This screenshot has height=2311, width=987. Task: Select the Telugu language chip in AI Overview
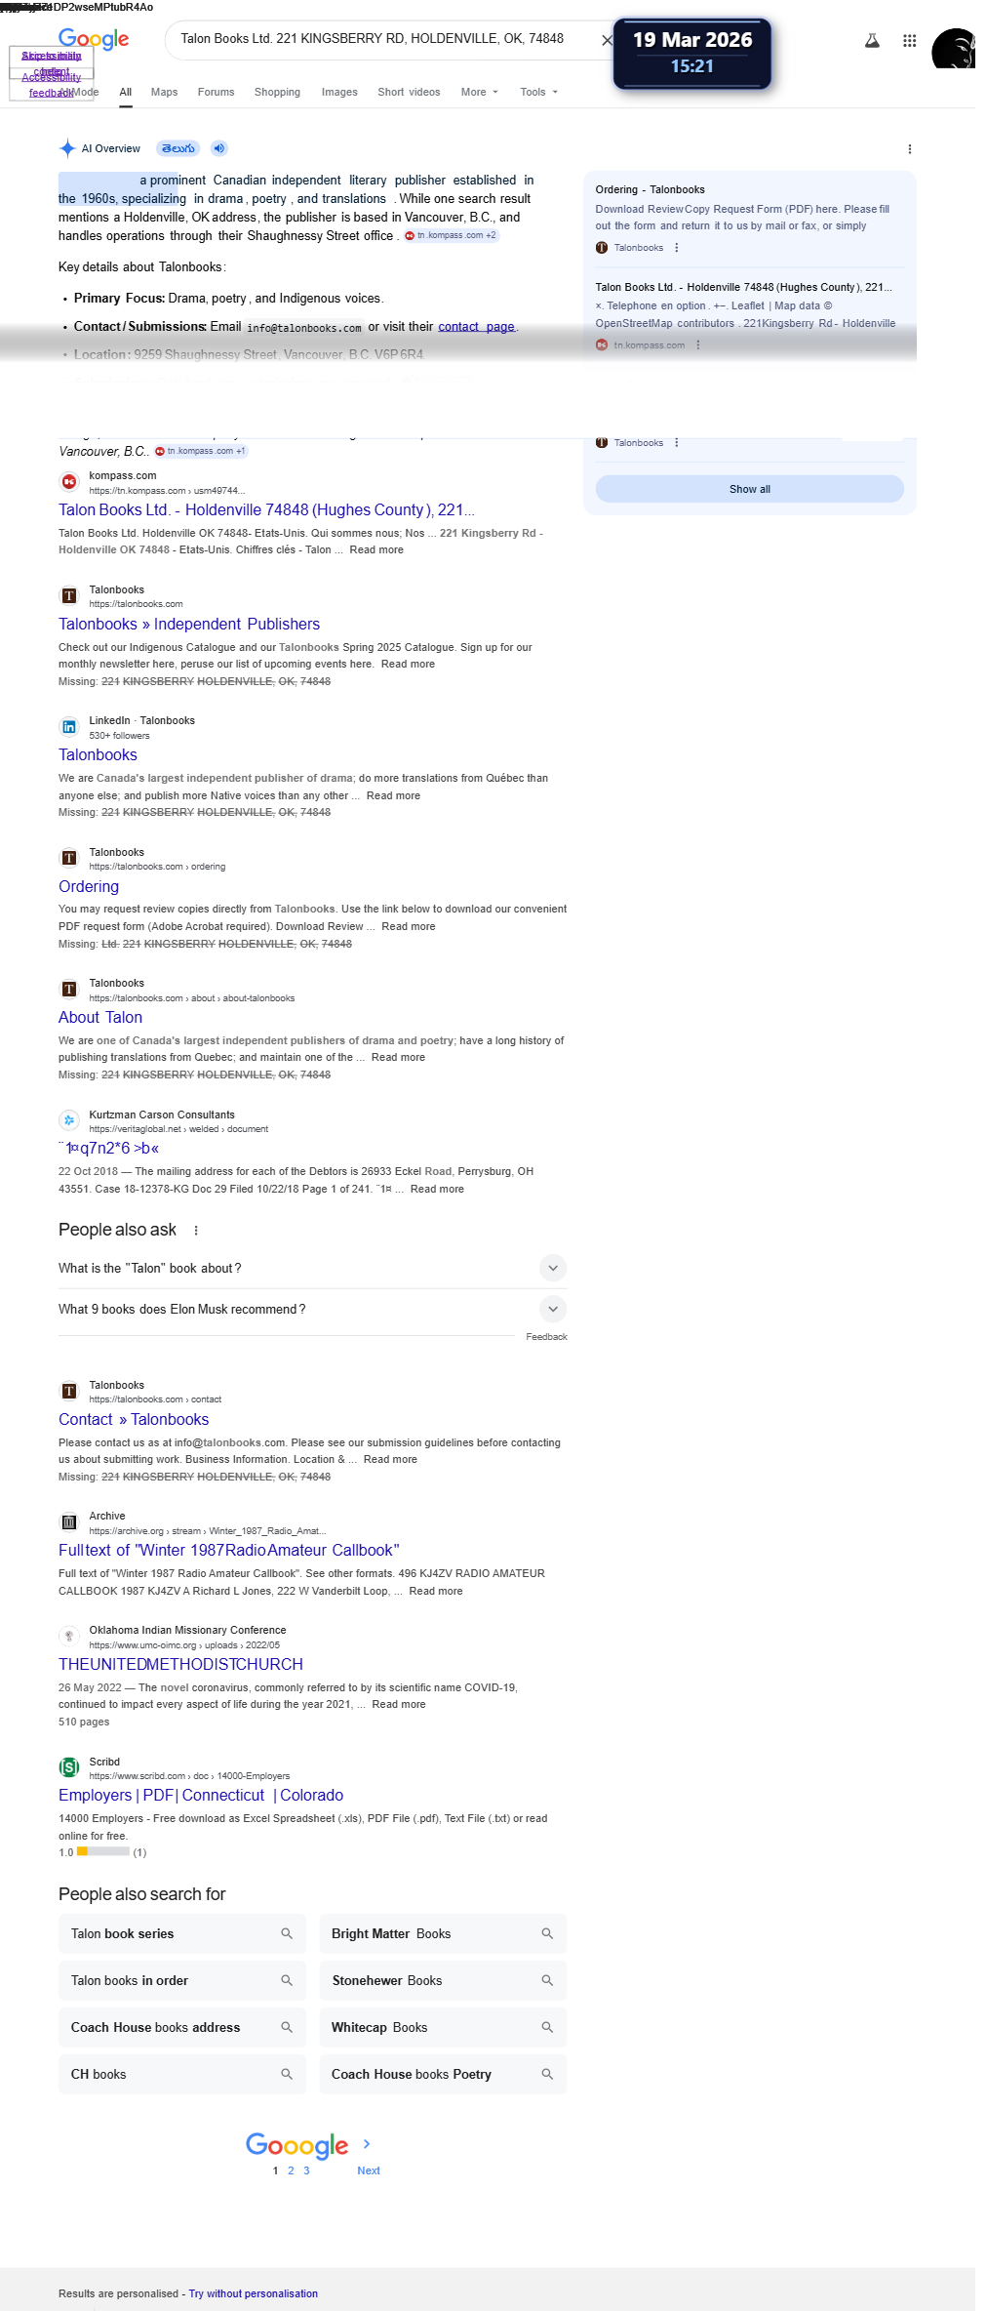pos(178,148)
